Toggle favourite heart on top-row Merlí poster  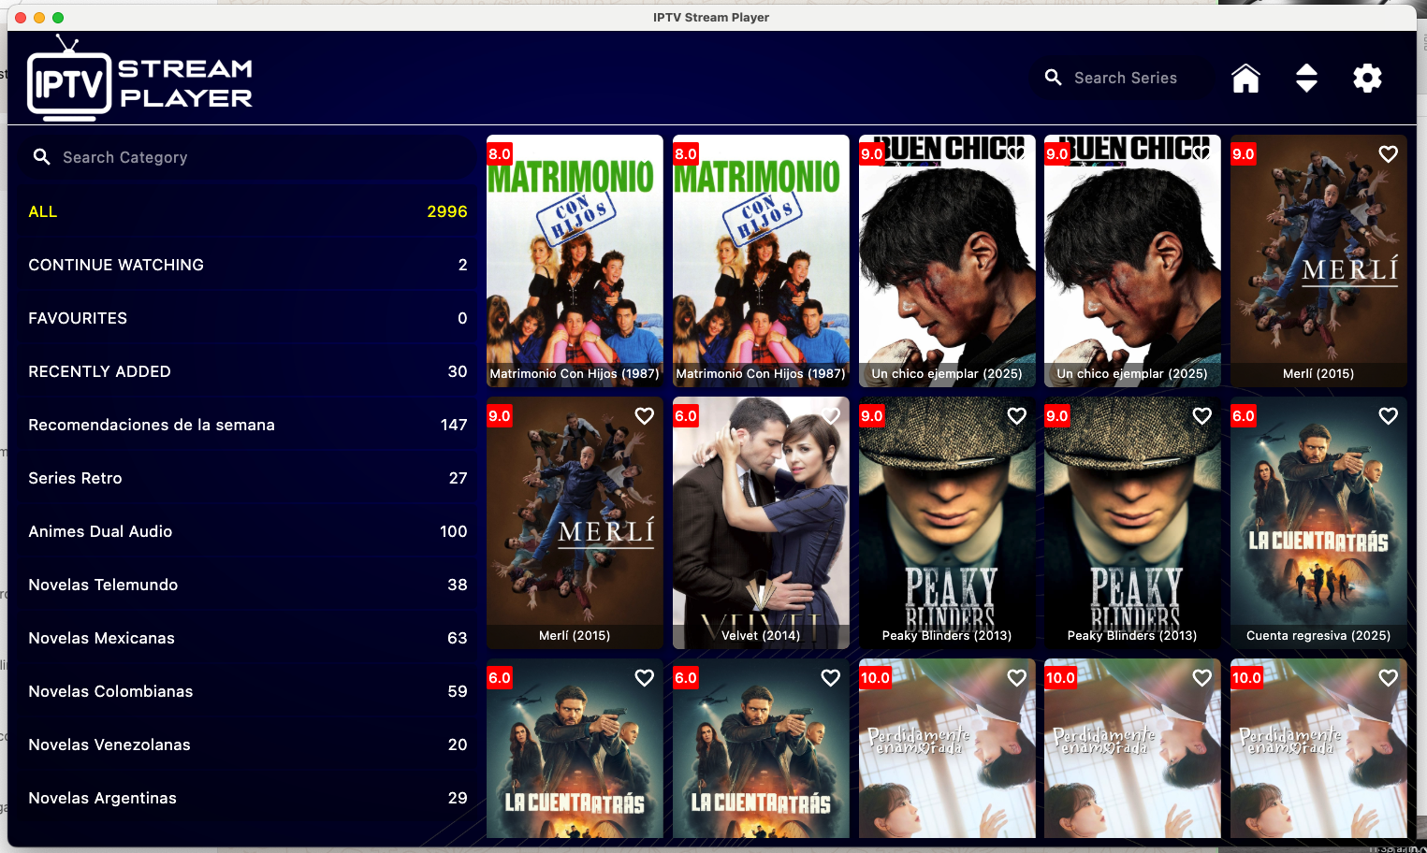click(x=1388, y=153)
